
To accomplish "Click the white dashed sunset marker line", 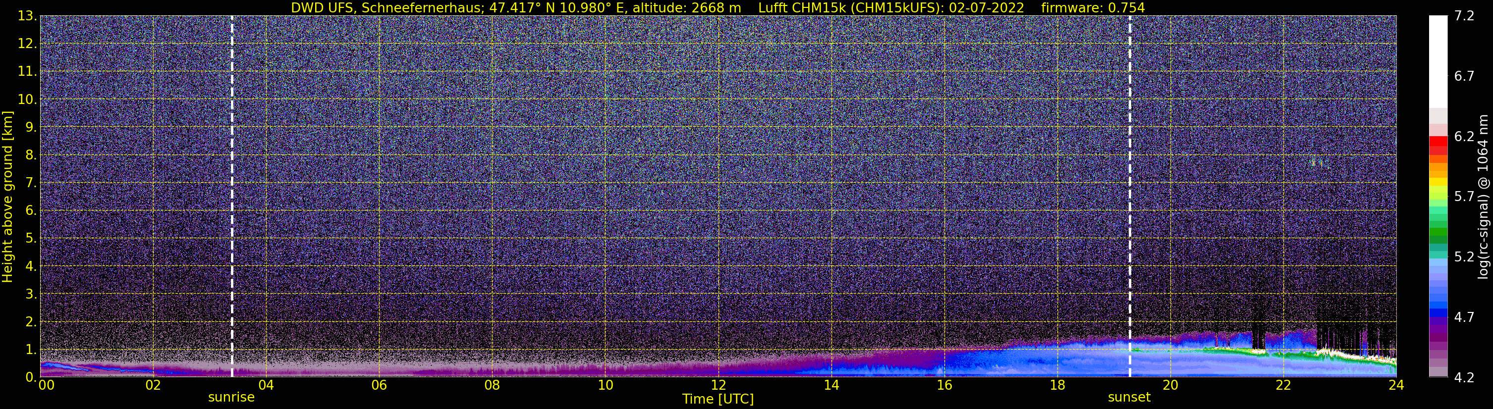I will coord(1130,197).
